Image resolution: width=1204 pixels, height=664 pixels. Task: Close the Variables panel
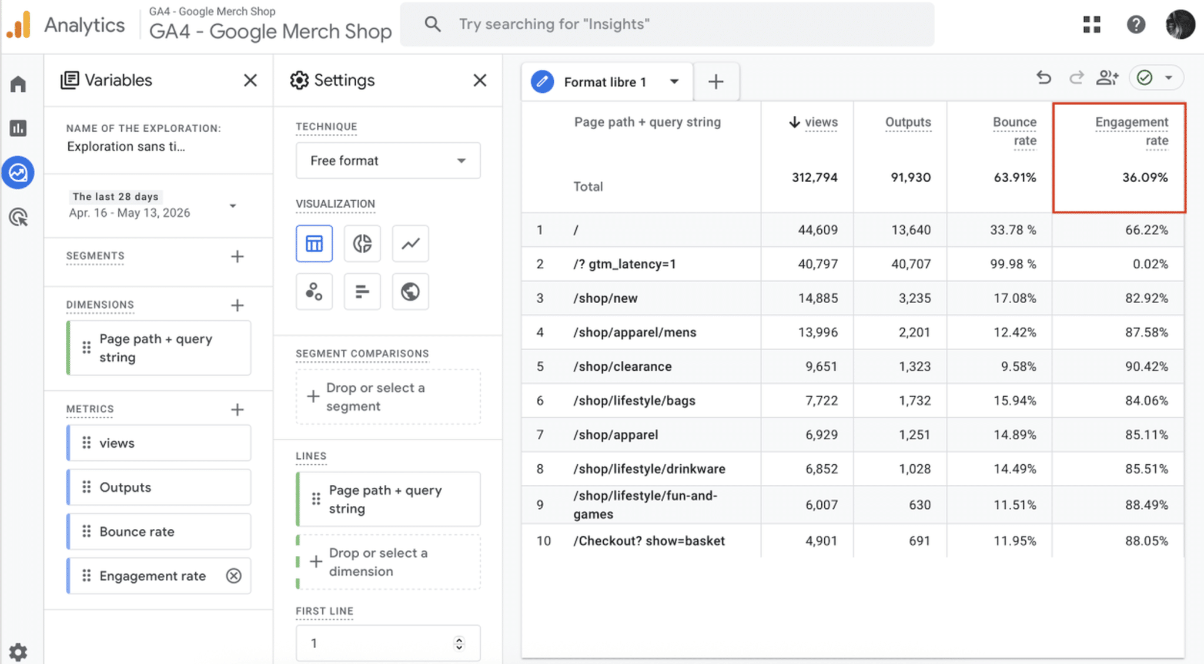(x=250, y=81)
